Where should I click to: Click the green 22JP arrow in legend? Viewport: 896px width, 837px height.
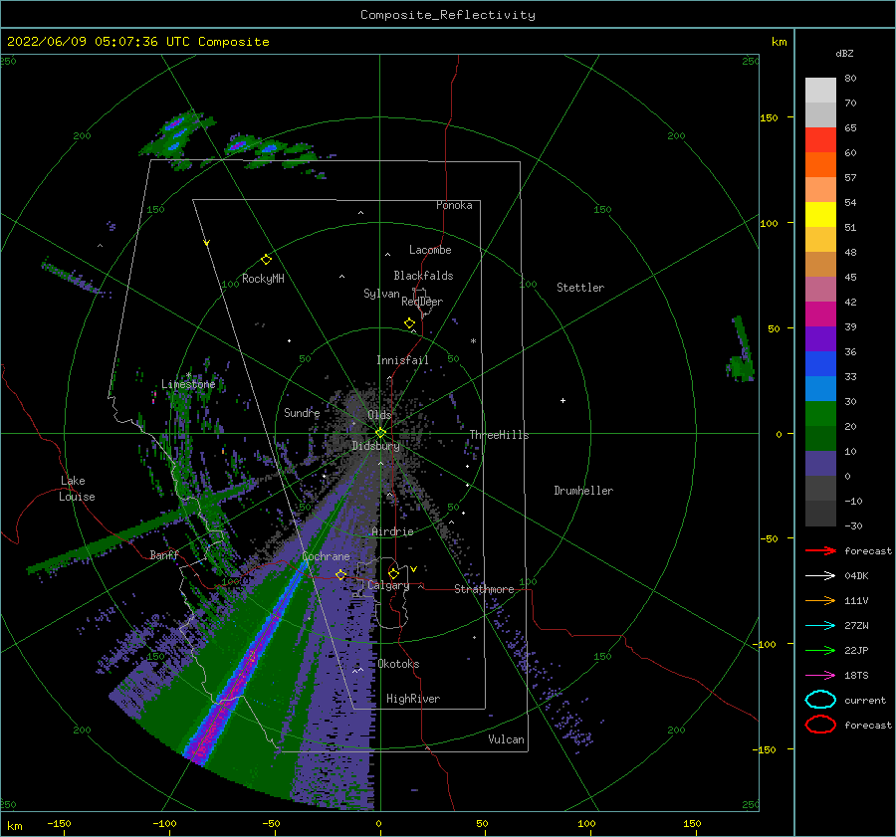point(820,650)
